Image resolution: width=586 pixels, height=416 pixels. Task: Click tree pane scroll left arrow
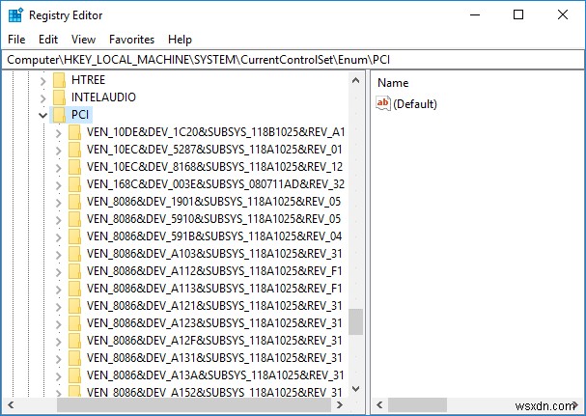coord(11,404)
